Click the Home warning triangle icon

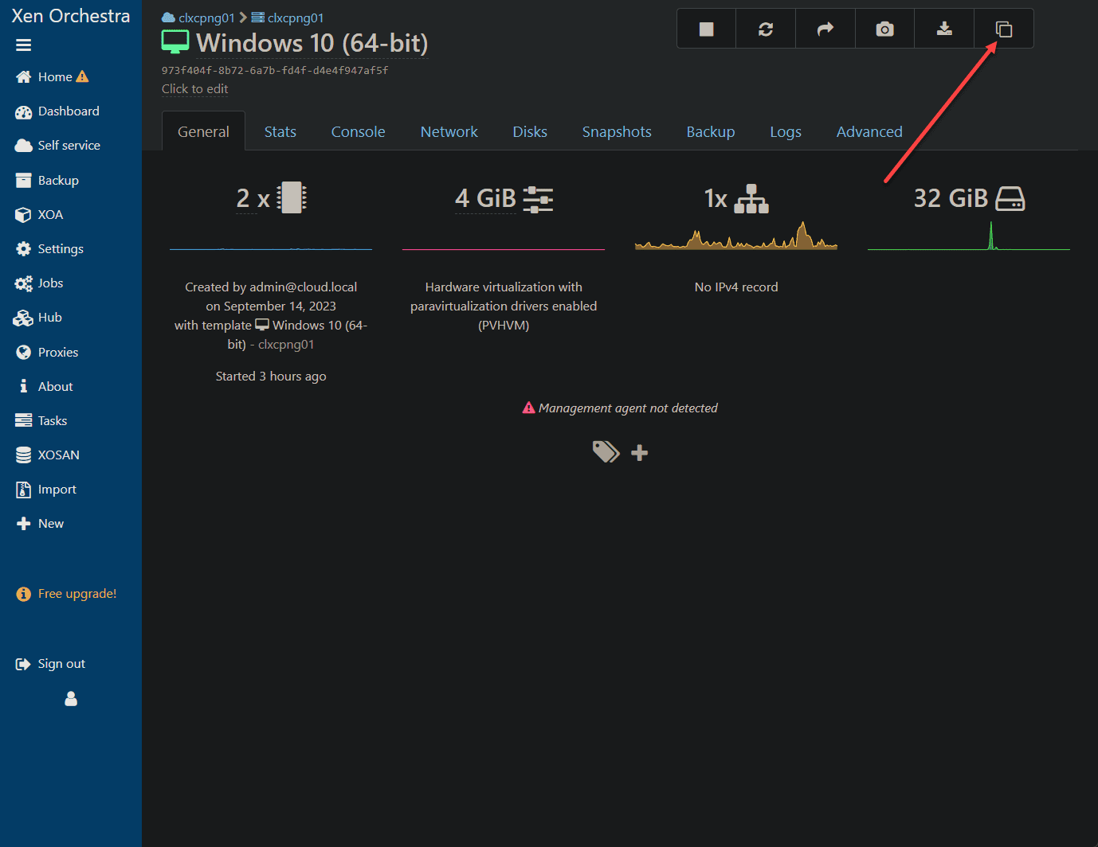click(x=82, y=76)
